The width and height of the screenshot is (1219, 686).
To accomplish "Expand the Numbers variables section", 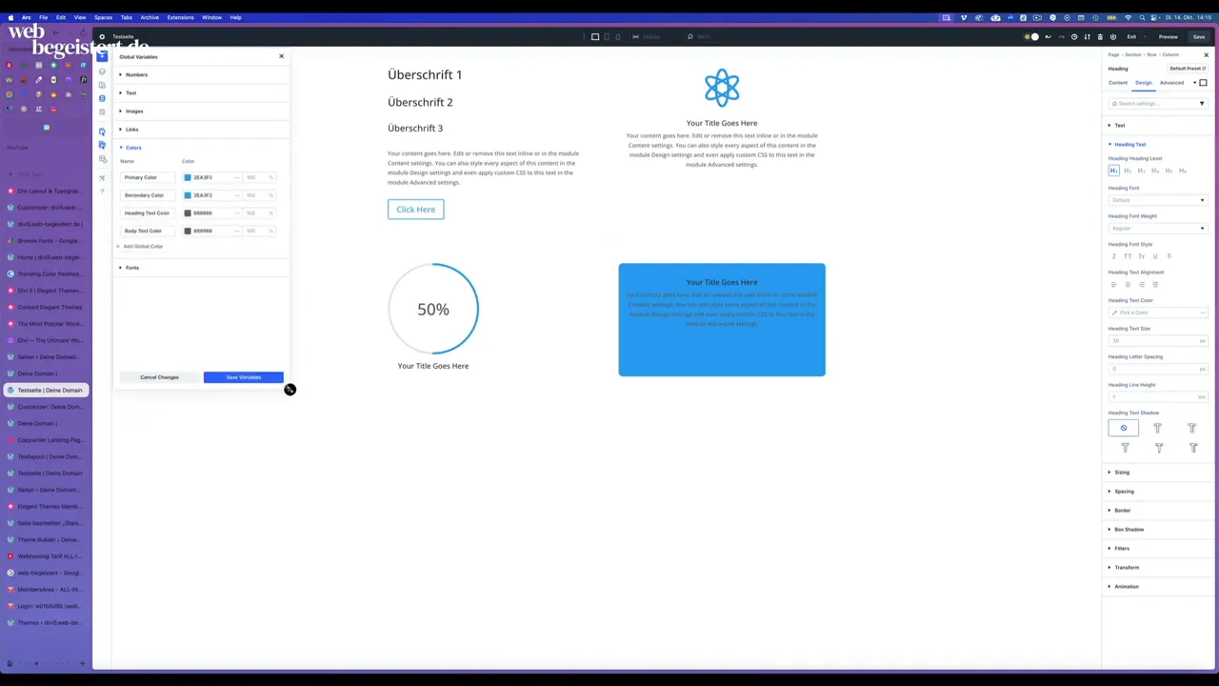I will (136, 74).
